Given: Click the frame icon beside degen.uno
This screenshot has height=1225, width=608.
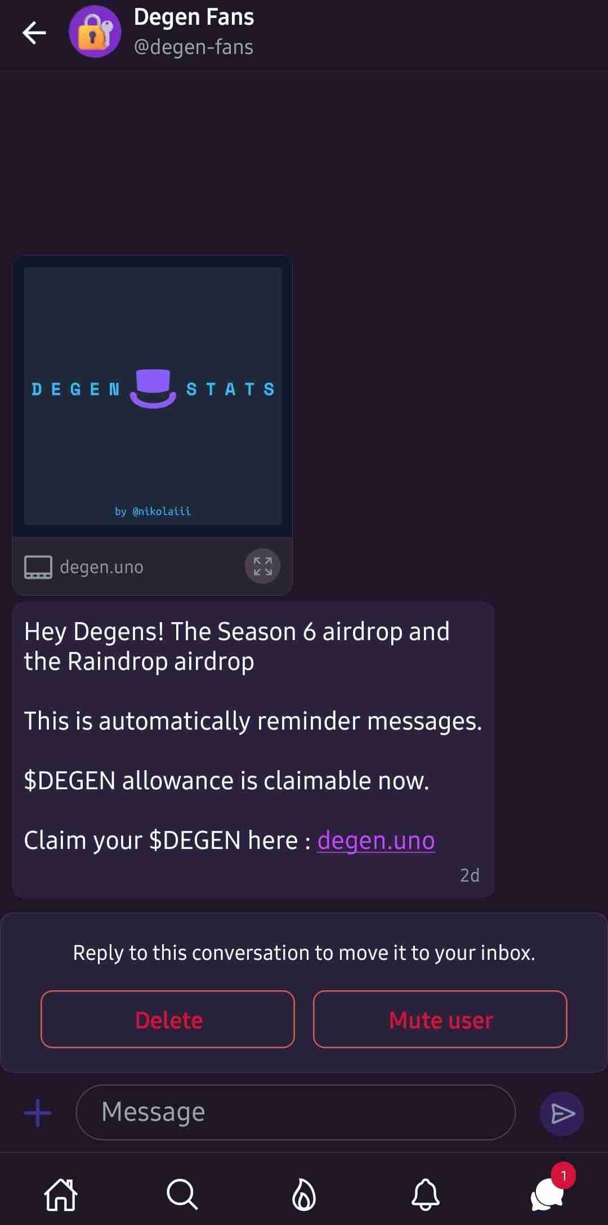Looking at the screenshot, I should (38, 567).
